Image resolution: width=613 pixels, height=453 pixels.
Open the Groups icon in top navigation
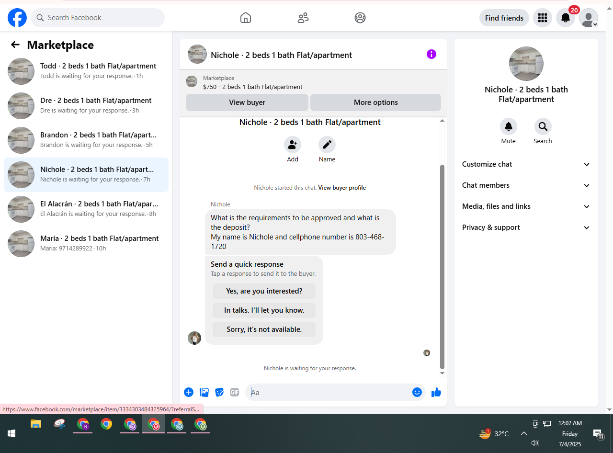click(360, 18)
